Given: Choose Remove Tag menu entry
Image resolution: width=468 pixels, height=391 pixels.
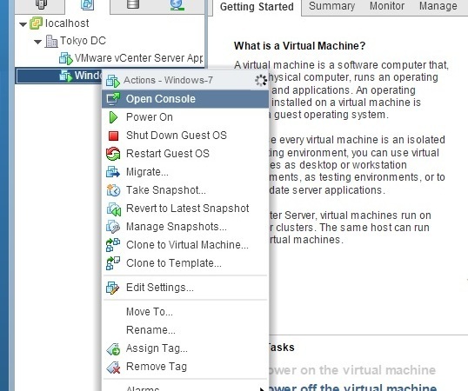Looking at the screenshot, I should (x=185, y=367).
